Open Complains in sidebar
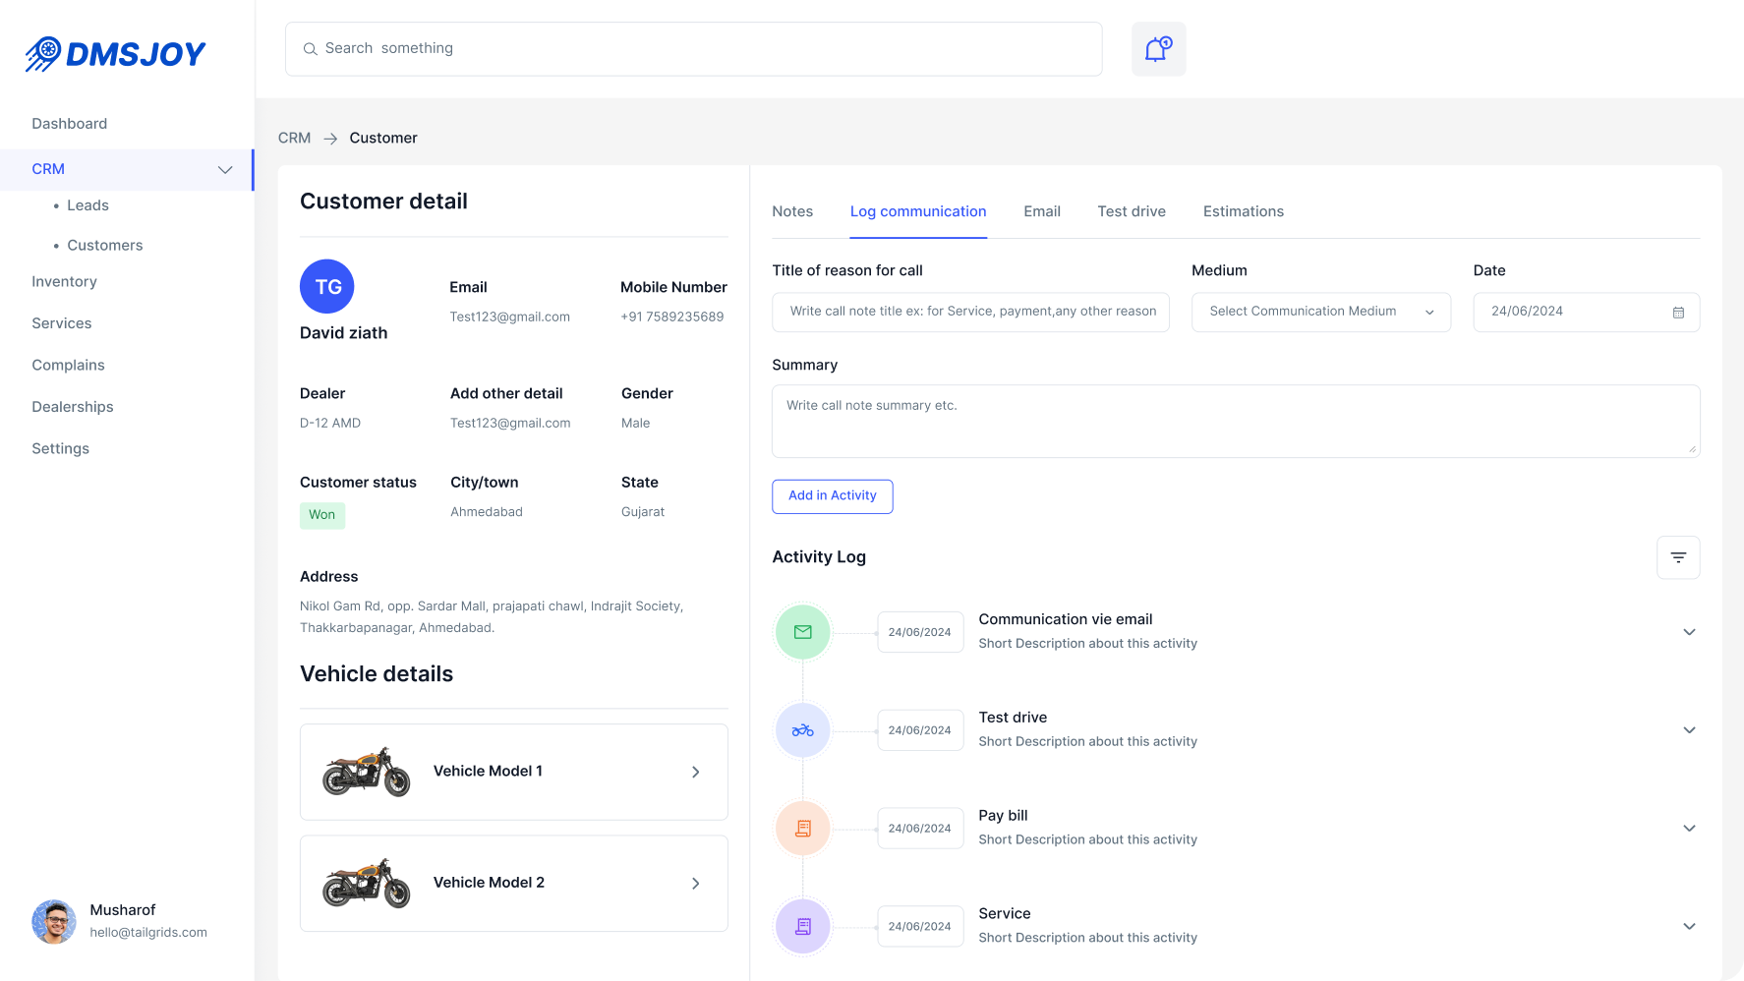Viewport: 1744px width, 981px height. (68, 366)
